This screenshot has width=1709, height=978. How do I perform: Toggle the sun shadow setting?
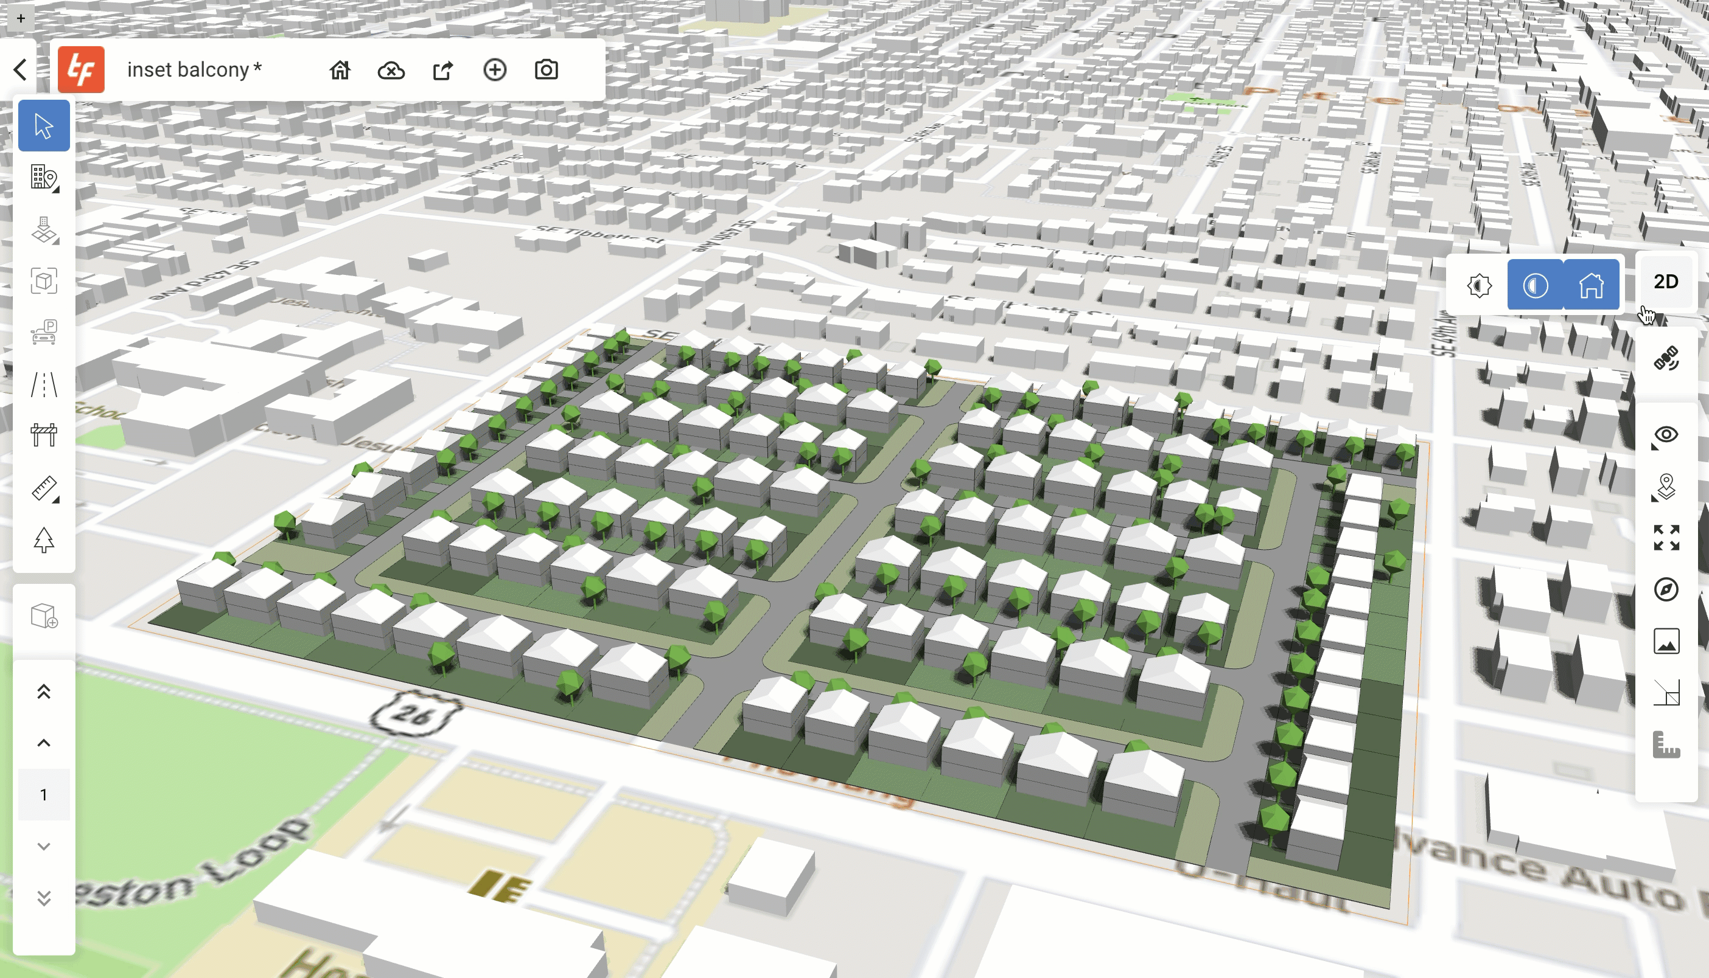[x=1479, y=285]
